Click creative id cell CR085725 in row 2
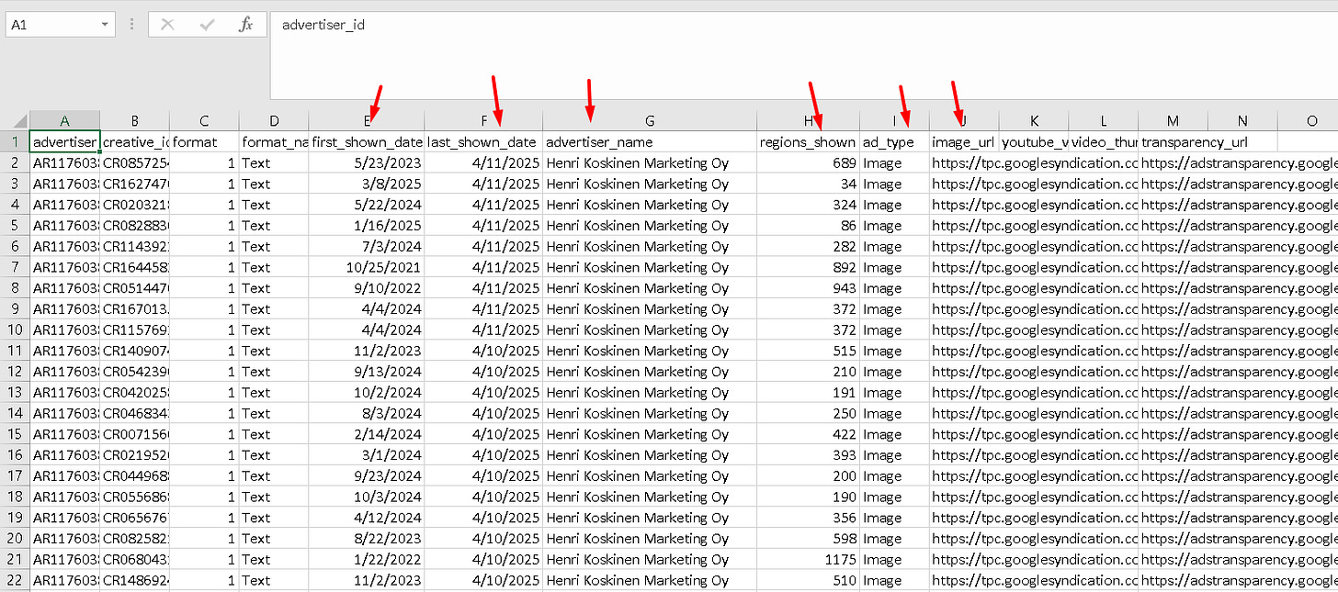Viewport: 1338px width, 592px height. 135,162
